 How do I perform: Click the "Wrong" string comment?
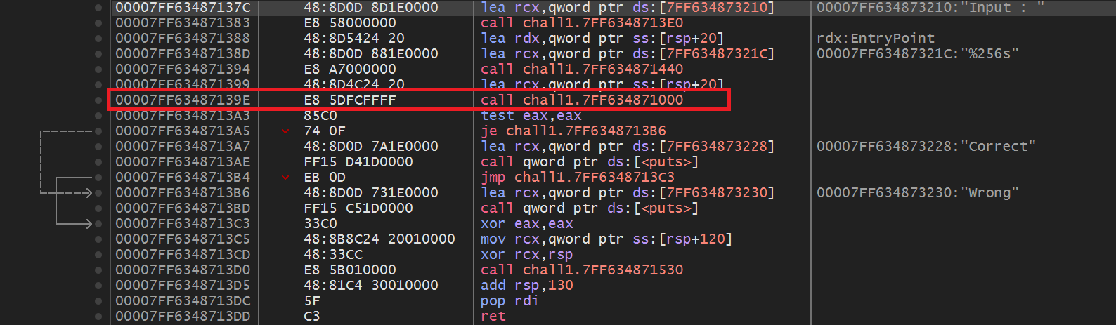tap(917, 192)
